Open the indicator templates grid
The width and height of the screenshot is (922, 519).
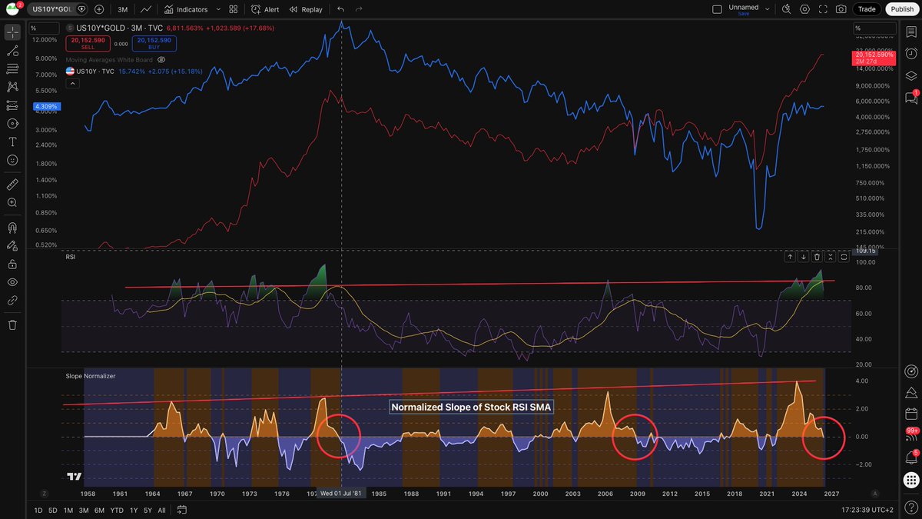coord(233,9)
